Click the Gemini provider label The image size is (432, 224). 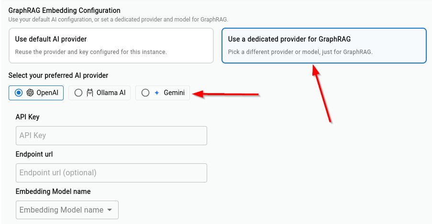174,93
